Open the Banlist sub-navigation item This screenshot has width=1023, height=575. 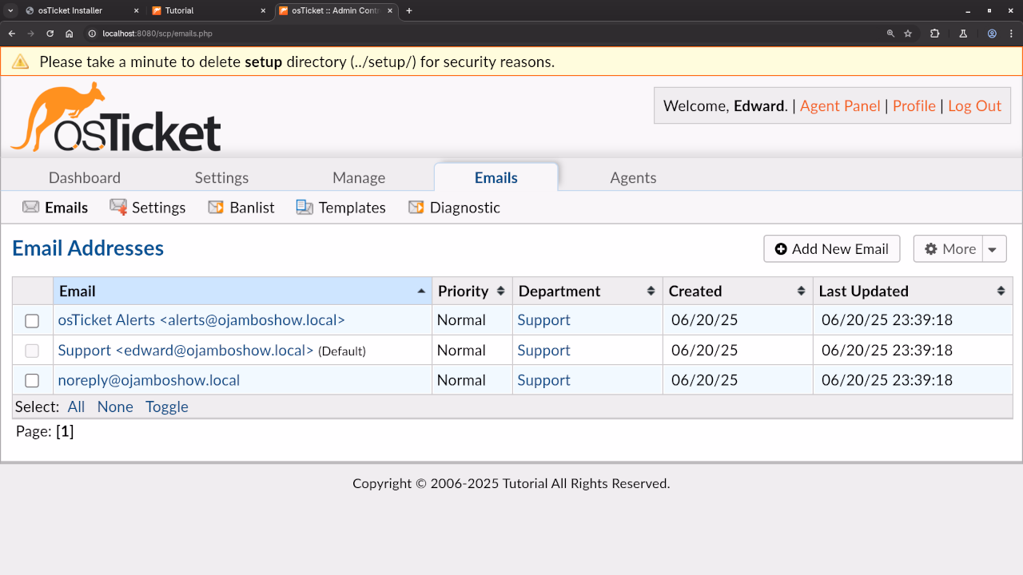(241, 208)
